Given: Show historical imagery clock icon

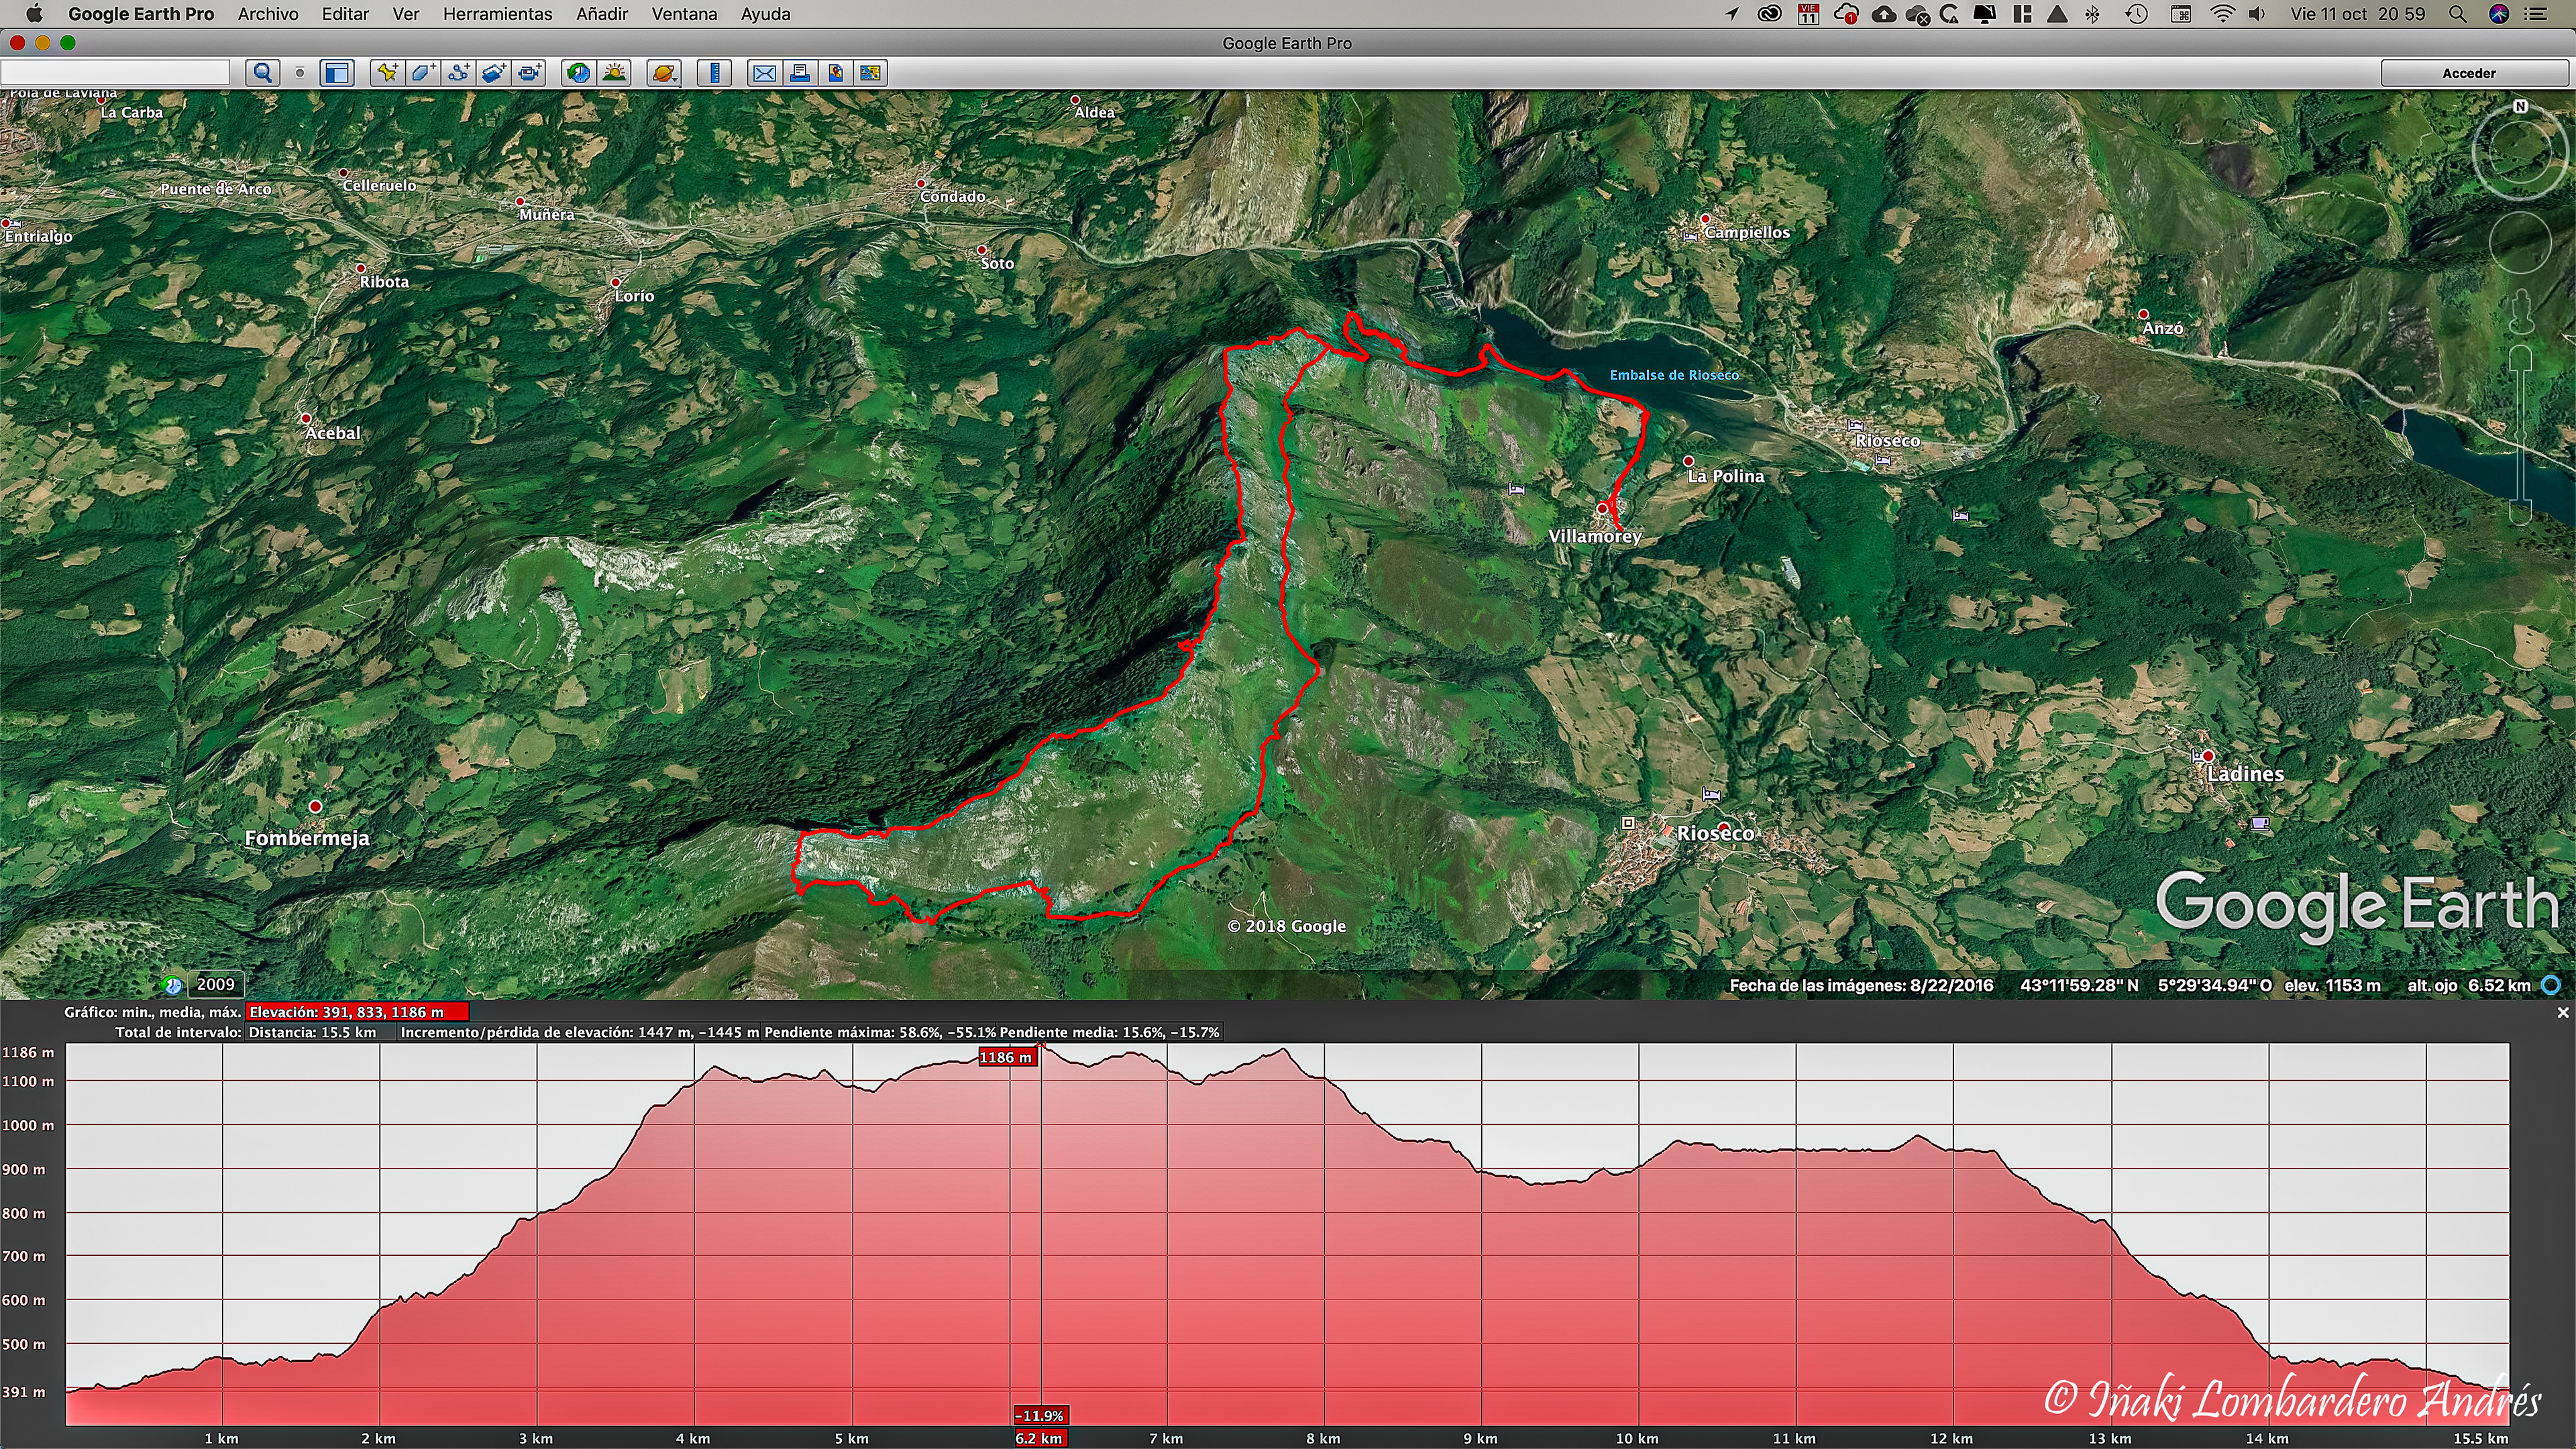Looking at the screenshot, I should coord(578,73).
